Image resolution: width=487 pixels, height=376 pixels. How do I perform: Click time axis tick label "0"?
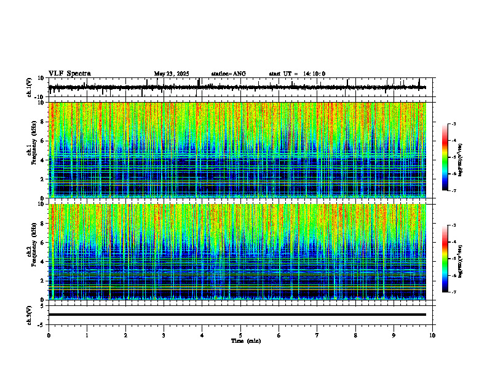point(49,335)
